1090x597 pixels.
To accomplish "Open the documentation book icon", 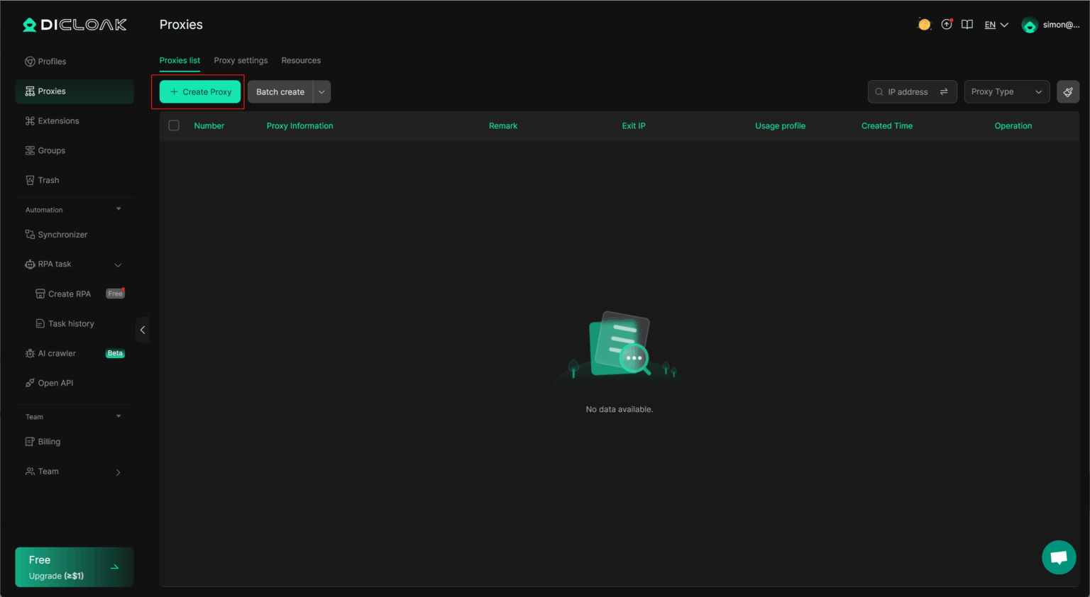I will (967, 23).
